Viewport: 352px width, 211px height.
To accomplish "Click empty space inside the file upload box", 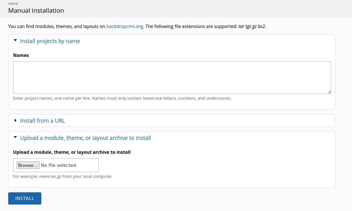I will pyautogui.click(x=88, y=165).
